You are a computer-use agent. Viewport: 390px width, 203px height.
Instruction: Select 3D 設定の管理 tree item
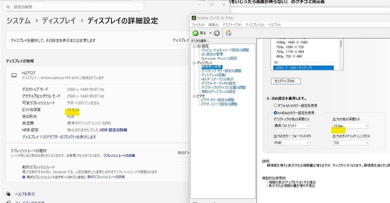coord(212,54)
